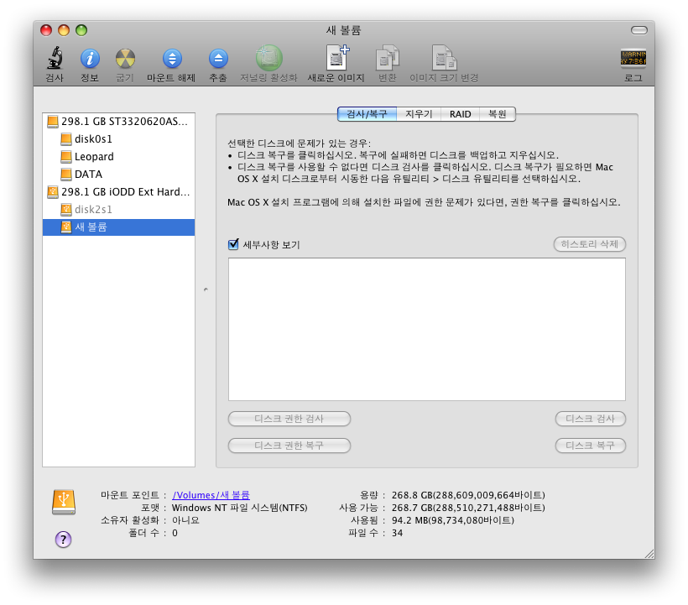Select the 새 볼륨 volume in the sidebar
Image resolution: width=688 pixels, height=605 pixels.
tap(118, 227)
